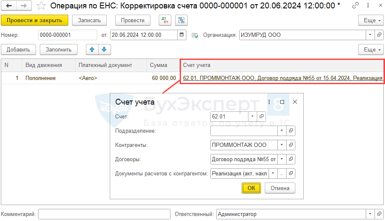The height and width of the screenshot is (221, 385).
Task: Click Провести и закрыть button
Action: (35, 21)
